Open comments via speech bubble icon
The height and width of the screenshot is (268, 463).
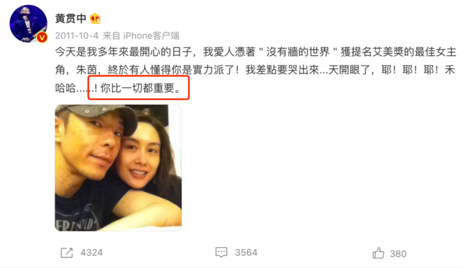[221, 253]
